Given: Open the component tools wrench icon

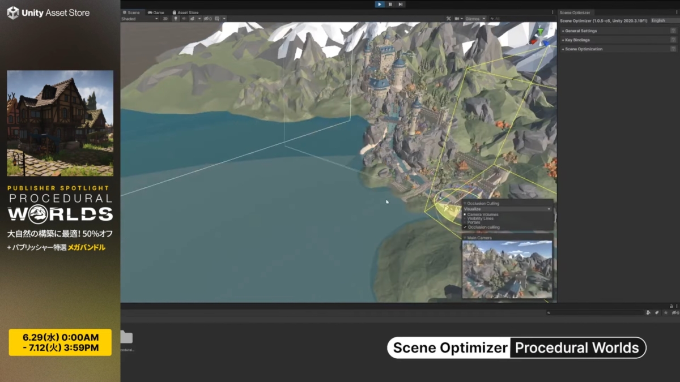Looking at the screenshot, I should pos(449,19).
